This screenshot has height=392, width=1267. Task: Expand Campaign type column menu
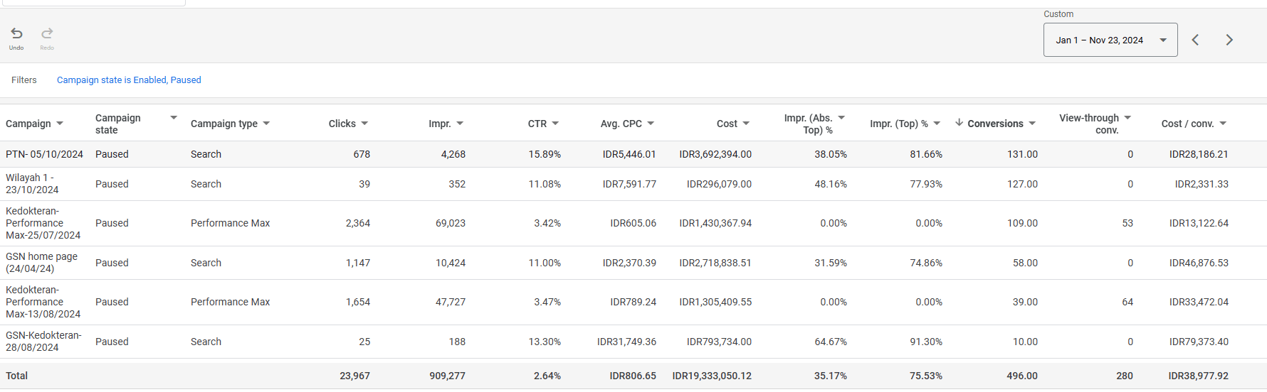(266, 124)
